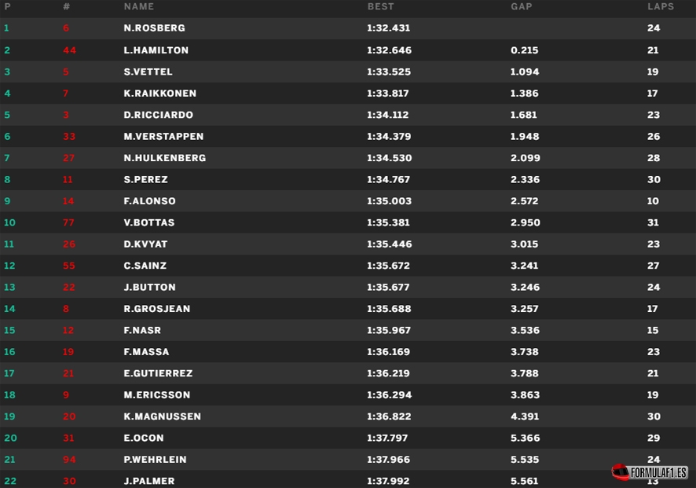Click S.VETTEL driver name

150,72
